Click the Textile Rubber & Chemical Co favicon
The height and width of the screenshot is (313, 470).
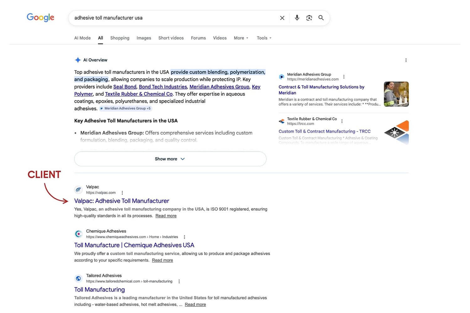click(281, 121)
